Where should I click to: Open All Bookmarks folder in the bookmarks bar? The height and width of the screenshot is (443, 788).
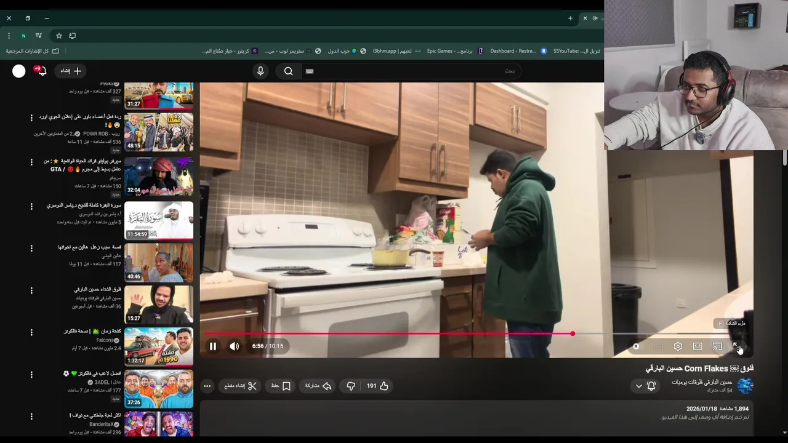pyautogui.click(x=32, y=51)
